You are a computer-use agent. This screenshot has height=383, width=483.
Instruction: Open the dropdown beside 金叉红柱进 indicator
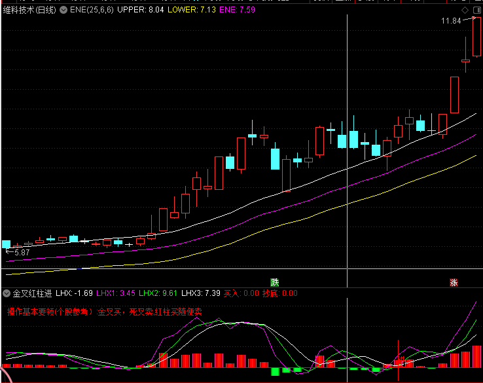(x=7, y=293)
